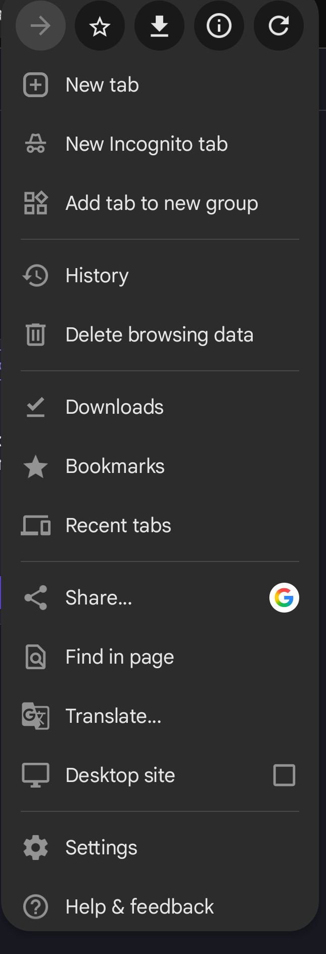This screenshot has height=954, width=326.
Task: Click the Delete browsing data trash icon
Action: (35, 335)
